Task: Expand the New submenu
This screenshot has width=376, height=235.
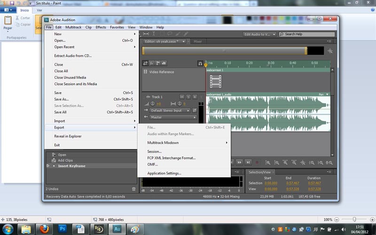Action: (92, 34)
